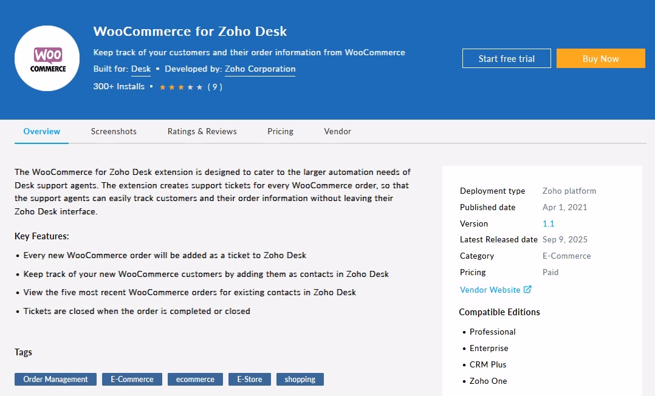
Task: Click the external link icon beside Vendor Website
Action: [x=527, y=290]
